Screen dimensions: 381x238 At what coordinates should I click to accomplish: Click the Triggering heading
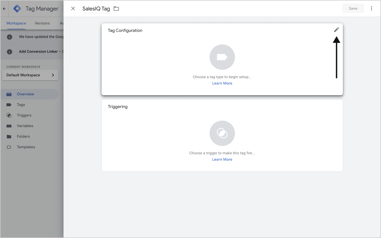tap(118, 107)
